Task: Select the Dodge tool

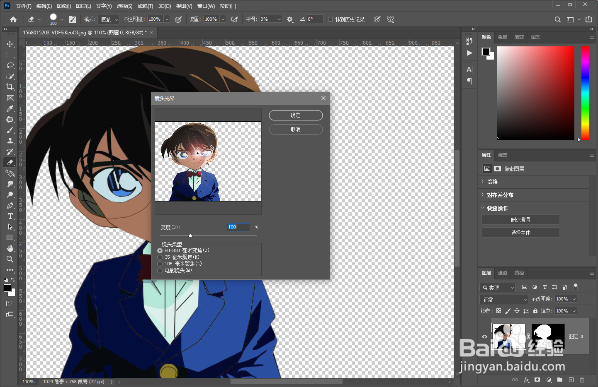Action: pyautogui.click(x=10, y=195)
